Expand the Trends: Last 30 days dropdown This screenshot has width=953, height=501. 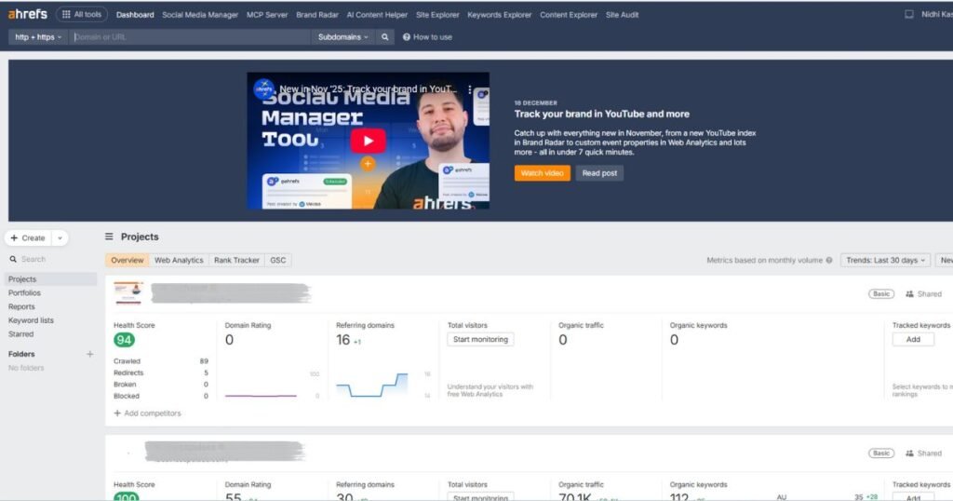pyautogui.click(x=884, y=261)
